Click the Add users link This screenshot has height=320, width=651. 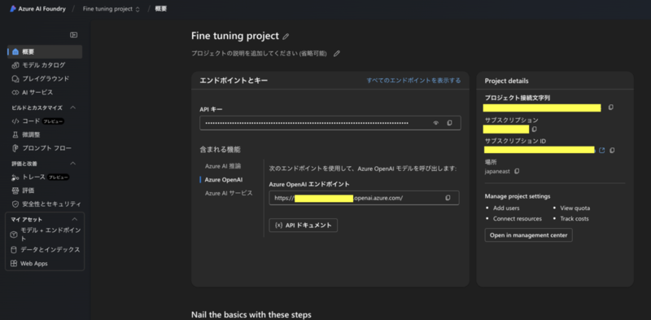506,208
